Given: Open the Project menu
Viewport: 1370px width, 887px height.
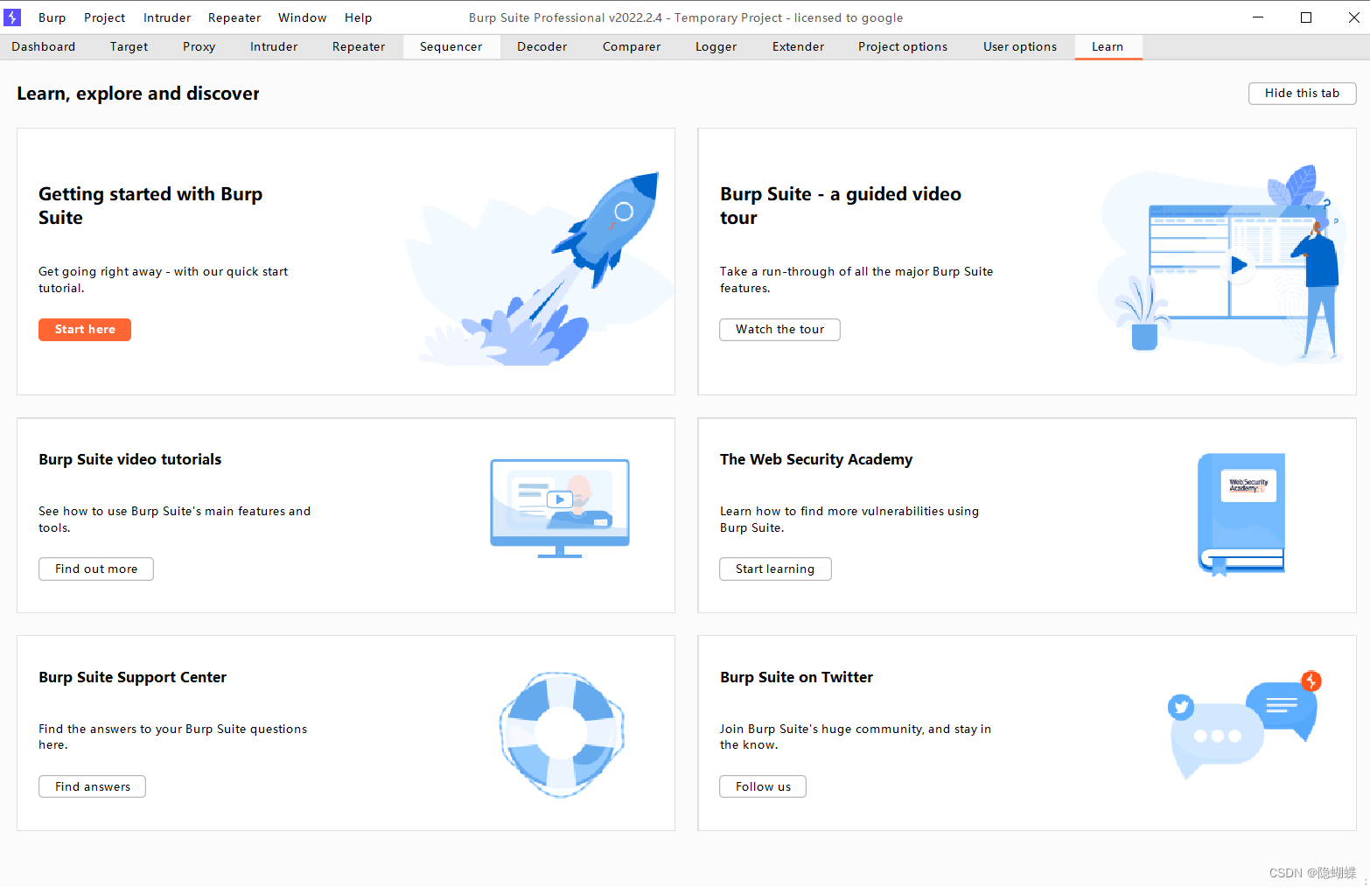Looking at the screenshot, I should (x=105, y=17).
